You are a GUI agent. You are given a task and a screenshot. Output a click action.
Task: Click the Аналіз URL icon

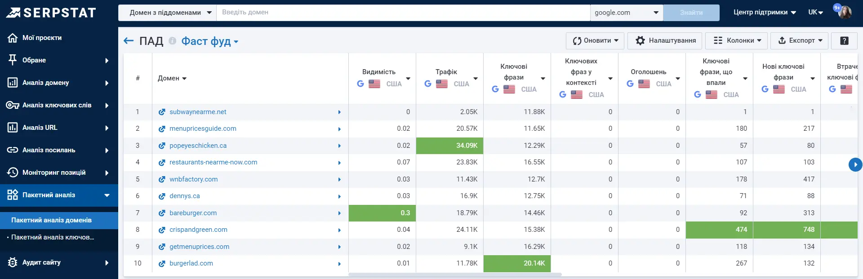coord(13,128)
